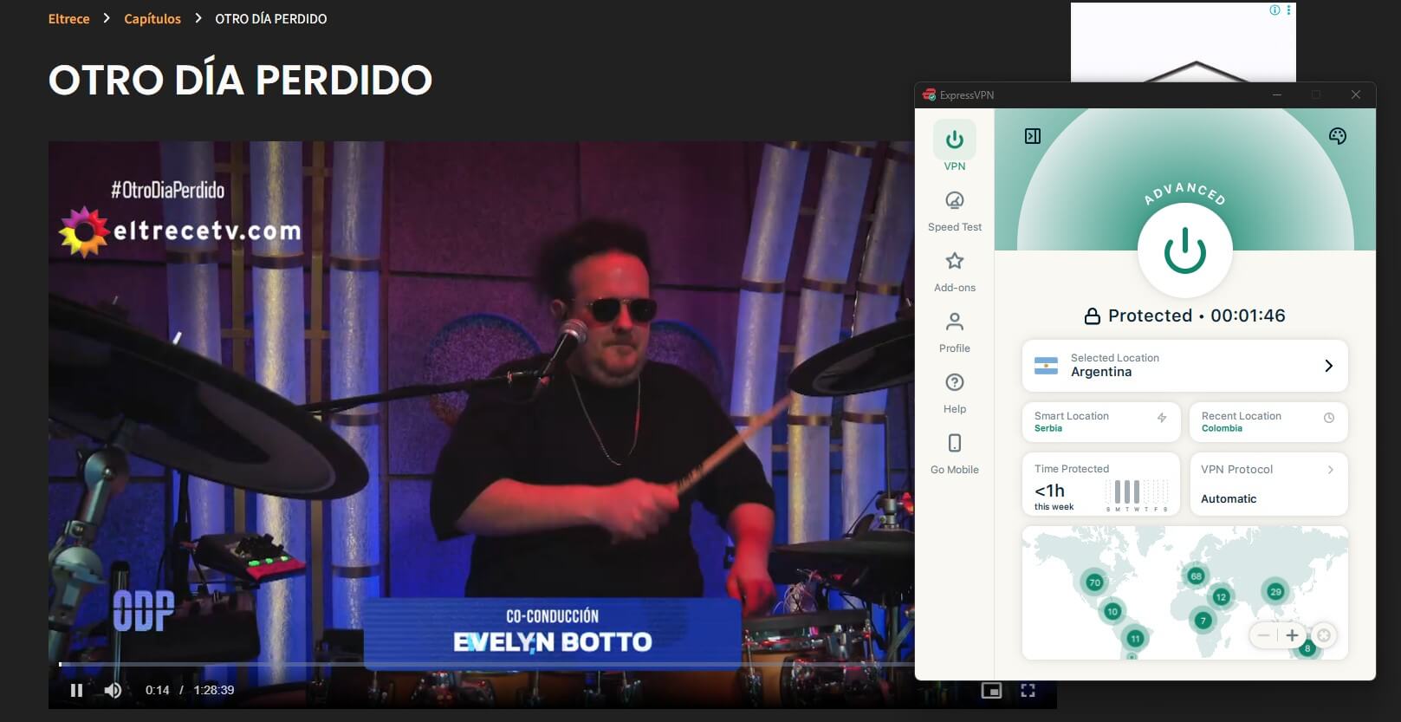View Time Protected weekly stats card
Viewport: 1401px width, 722px height.
(x=1100, y=484)
